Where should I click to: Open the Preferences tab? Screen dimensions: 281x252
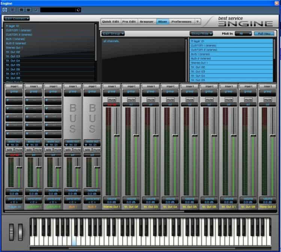(x=181, y=21)
